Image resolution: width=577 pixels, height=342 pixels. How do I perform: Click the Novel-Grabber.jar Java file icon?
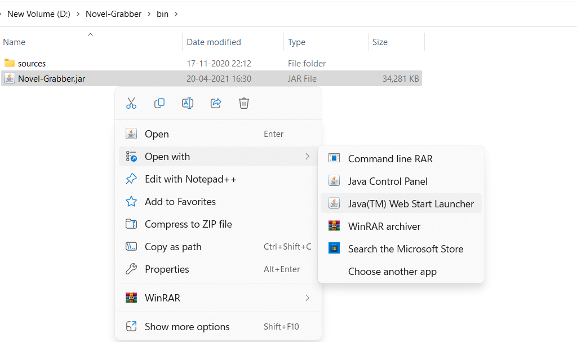click(10, 78)
